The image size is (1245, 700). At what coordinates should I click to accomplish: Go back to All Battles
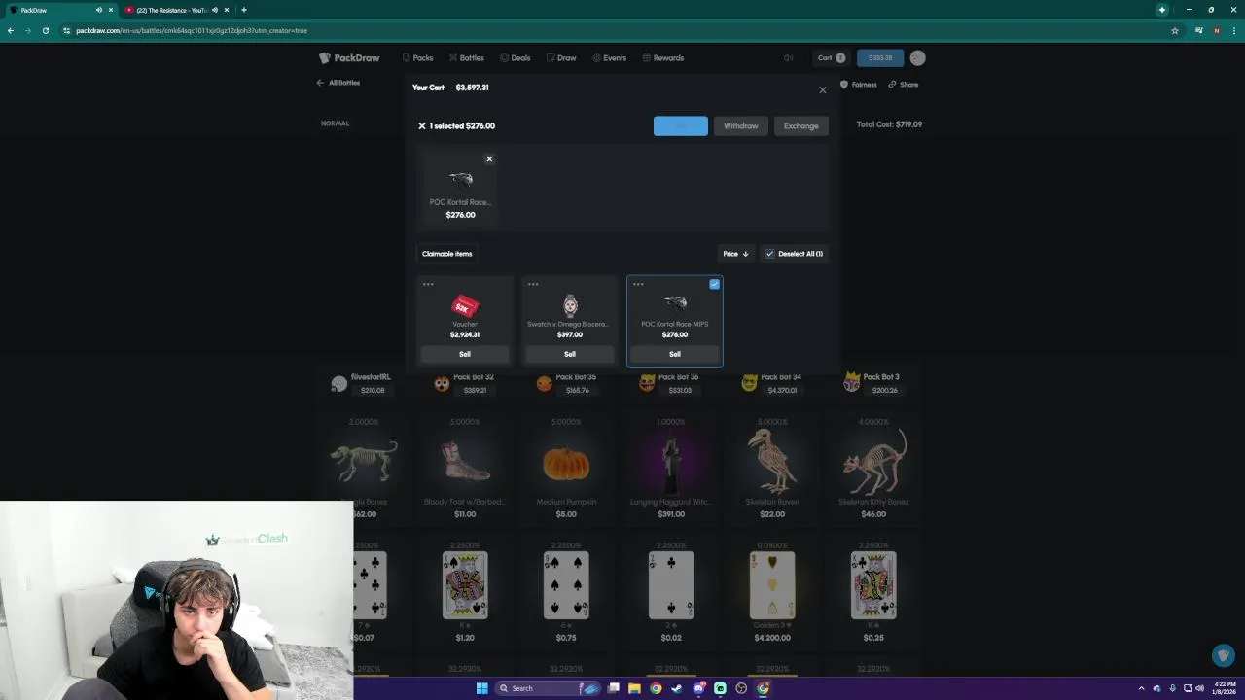[x=338, y=83]
